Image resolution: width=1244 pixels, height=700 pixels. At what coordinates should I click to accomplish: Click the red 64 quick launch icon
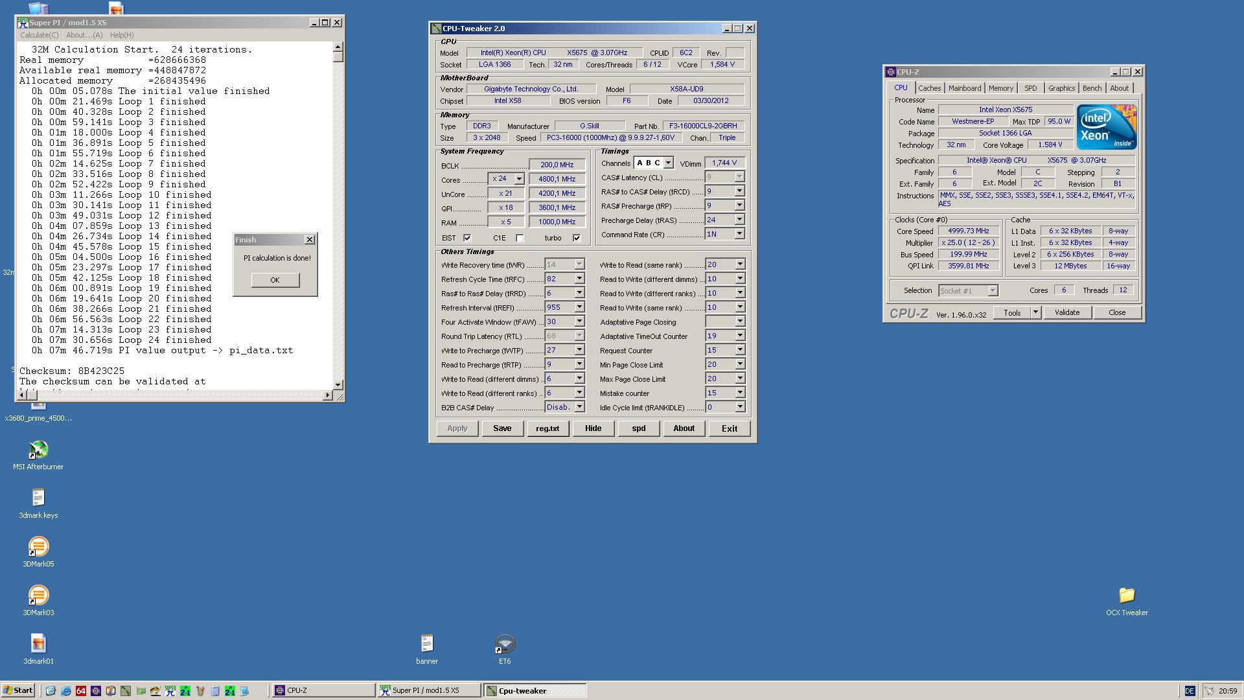pyautogui.click(x=81, y=691)
